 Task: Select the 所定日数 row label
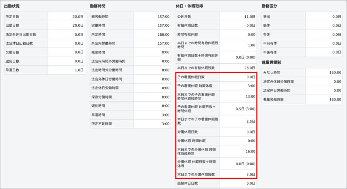13,17
